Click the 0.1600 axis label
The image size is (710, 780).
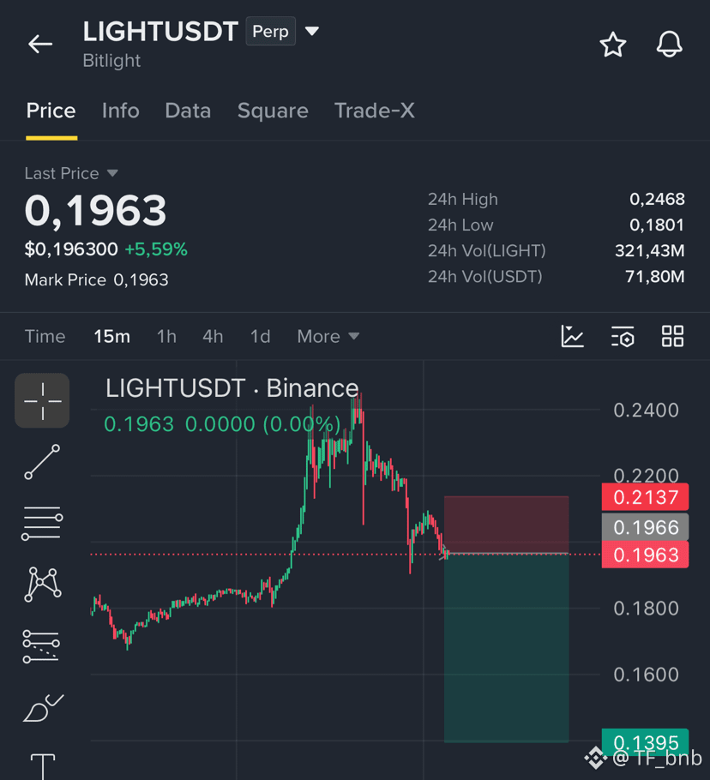646,675
